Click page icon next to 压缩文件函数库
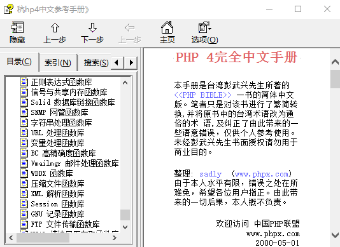The height and width of the screenshot is (247, 340). coord(24,184)
